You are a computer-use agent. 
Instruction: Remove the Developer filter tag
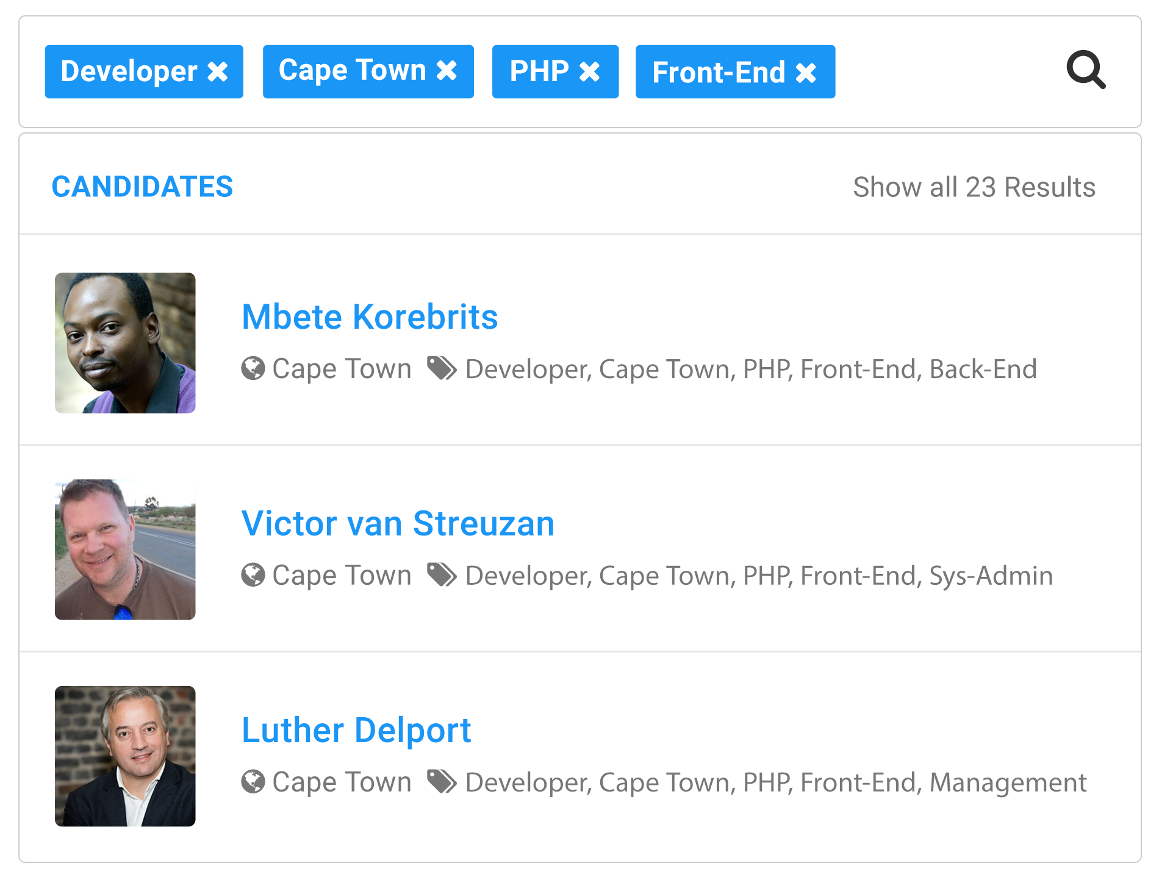pyautogui.click(x=218, y=72)
